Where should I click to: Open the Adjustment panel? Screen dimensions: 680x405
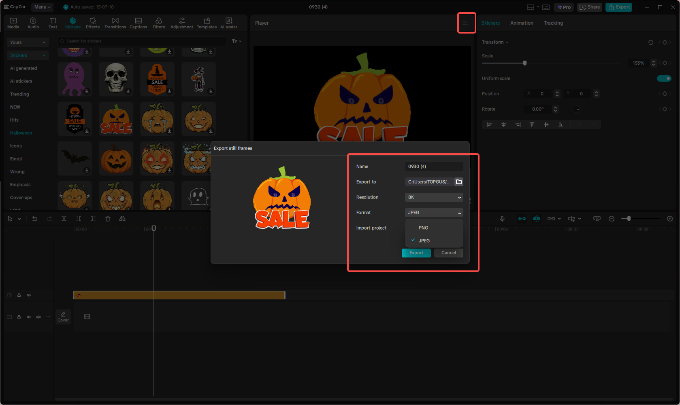click(182, 23)
